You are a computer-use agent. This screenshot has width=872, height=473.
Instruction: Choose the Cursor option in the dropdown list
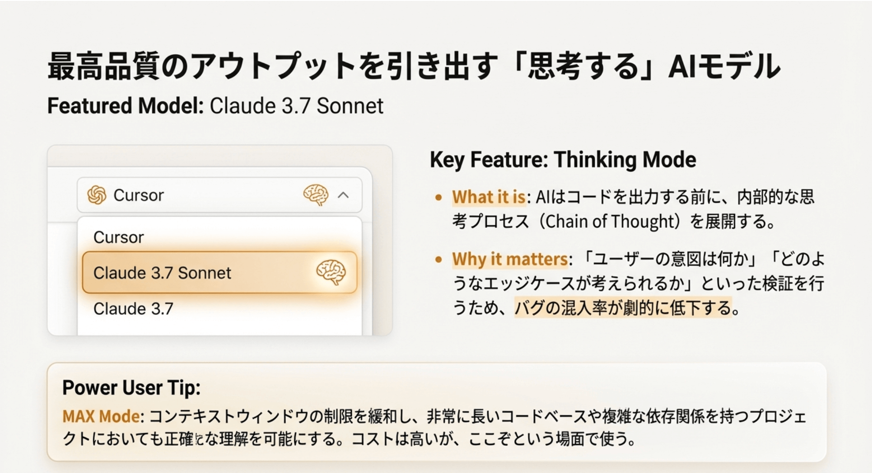[118, 237]
